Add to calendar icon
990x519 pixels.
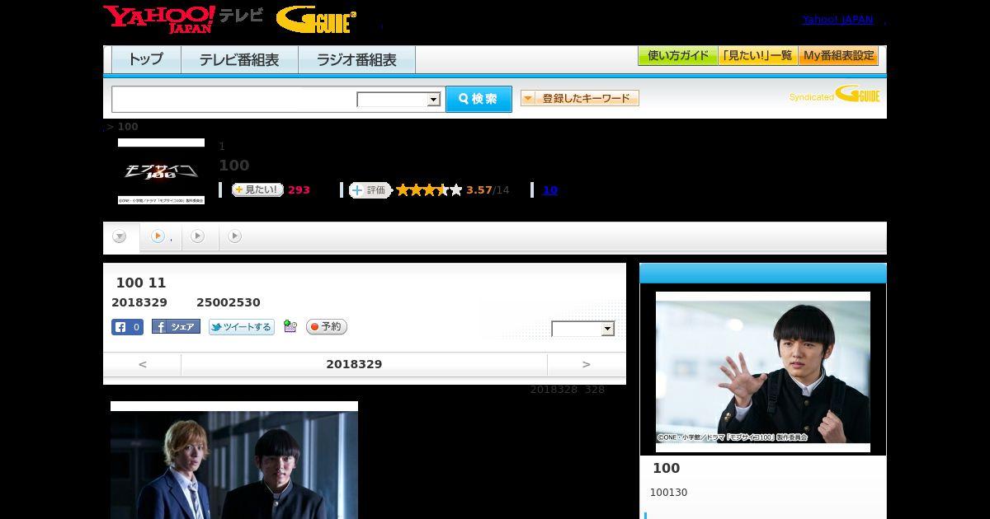(x=290, y=326)
